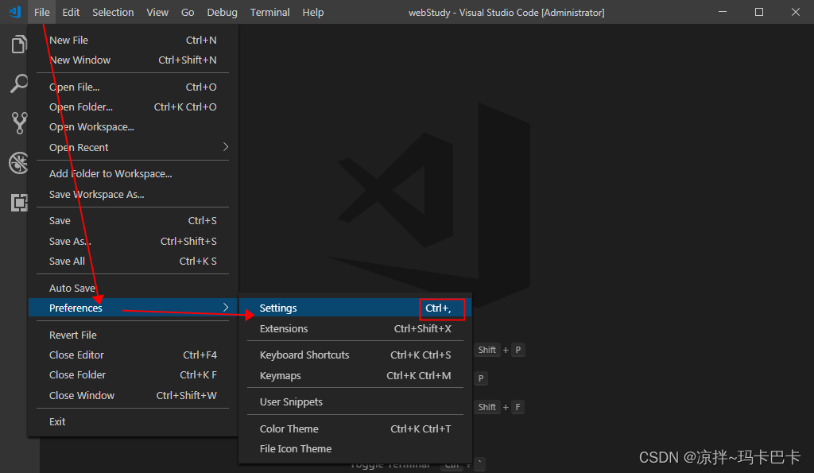Image resolution: width=814 pixels, height=473 pixels.
Task: Choose Close Editor entry
Action: point(133,355)
